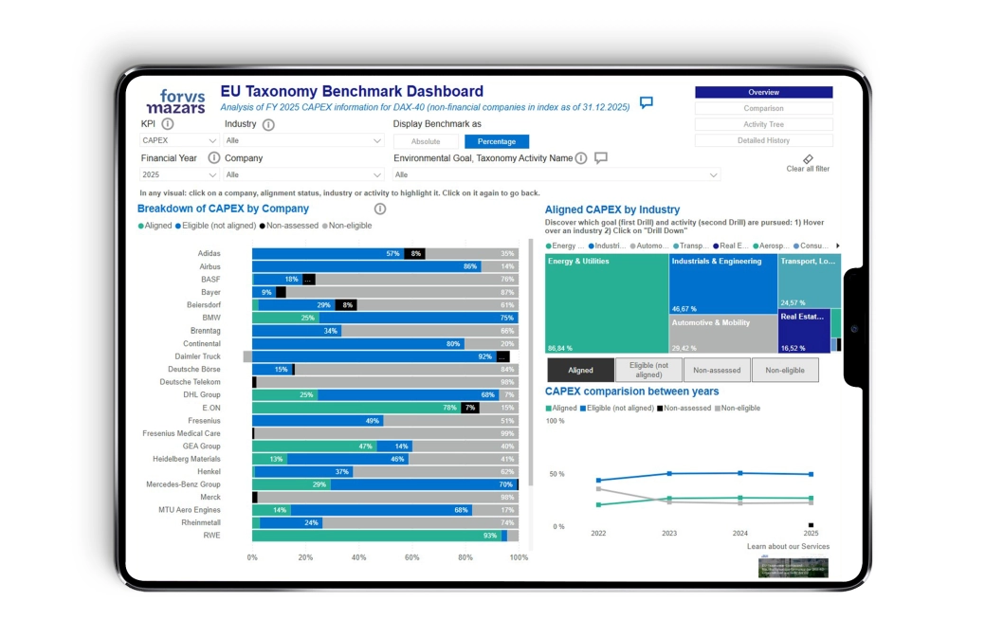Screen dimensions: 985x638
Task: Click MTU Aero Engines company label
Action: 190,510
